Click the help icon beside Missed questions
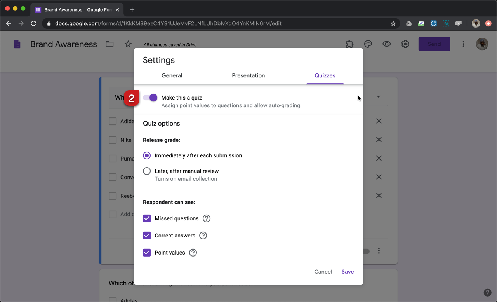This screenshot has height=302, width=497. tap(207, 218)
